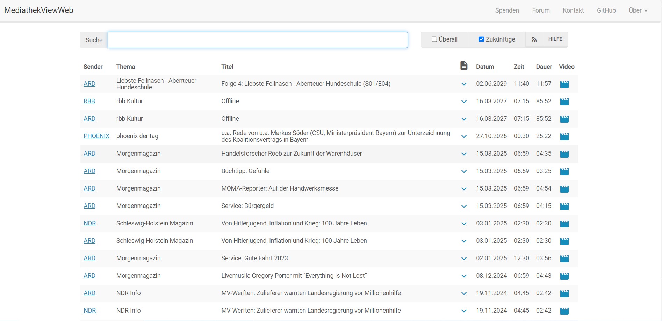
Task: Expand details in ARD NDR Info MV-Werften row
Action: tap(464, 293)
